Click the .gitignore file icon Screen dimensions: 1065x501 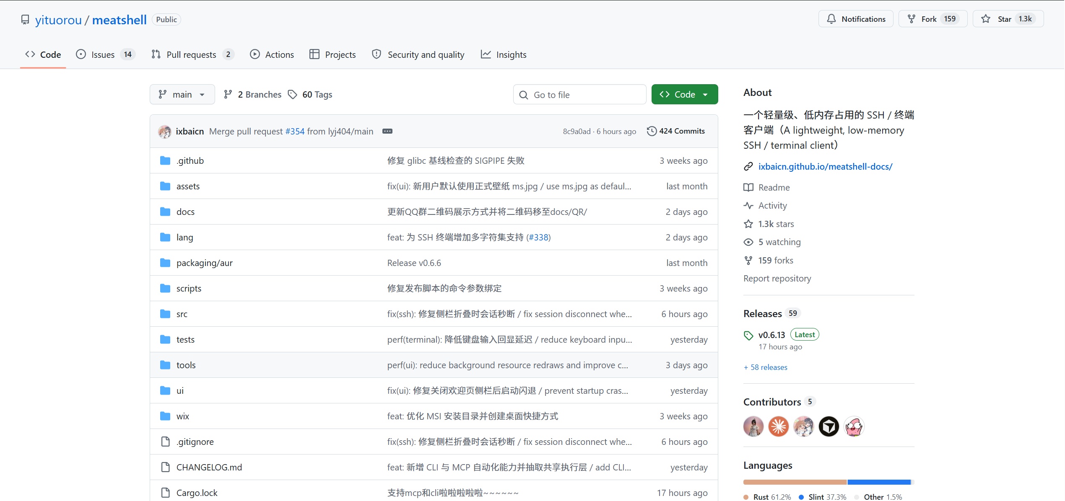(166, 442)
